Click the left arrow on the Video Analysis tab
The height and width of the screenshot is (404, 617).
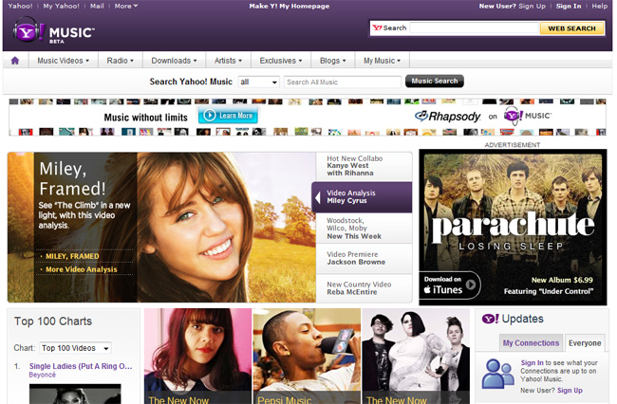tap(318, 197)
